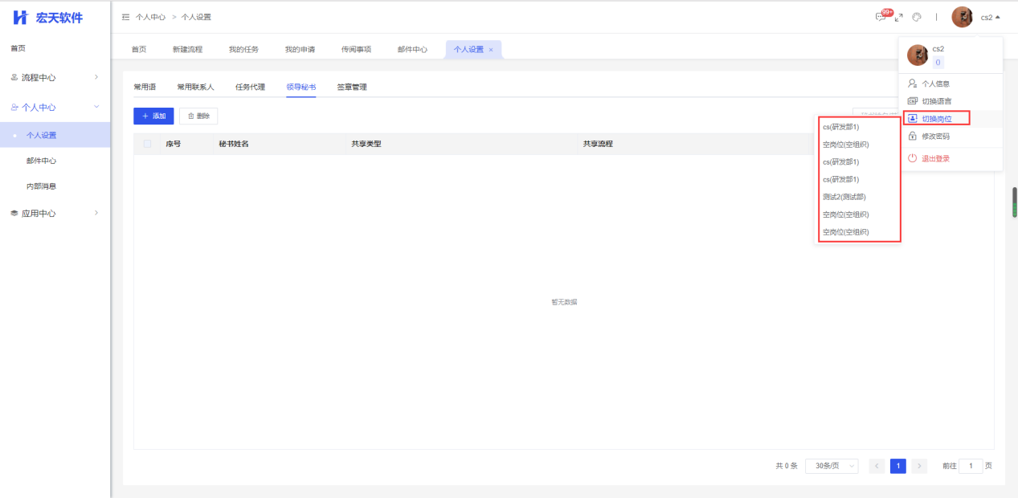Click the blue 添加 button

pos(153,116)
